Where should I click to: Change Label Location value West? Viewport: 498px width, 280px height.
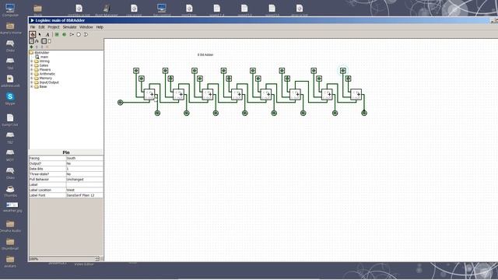pyautogui.click(x=84, y=190)
